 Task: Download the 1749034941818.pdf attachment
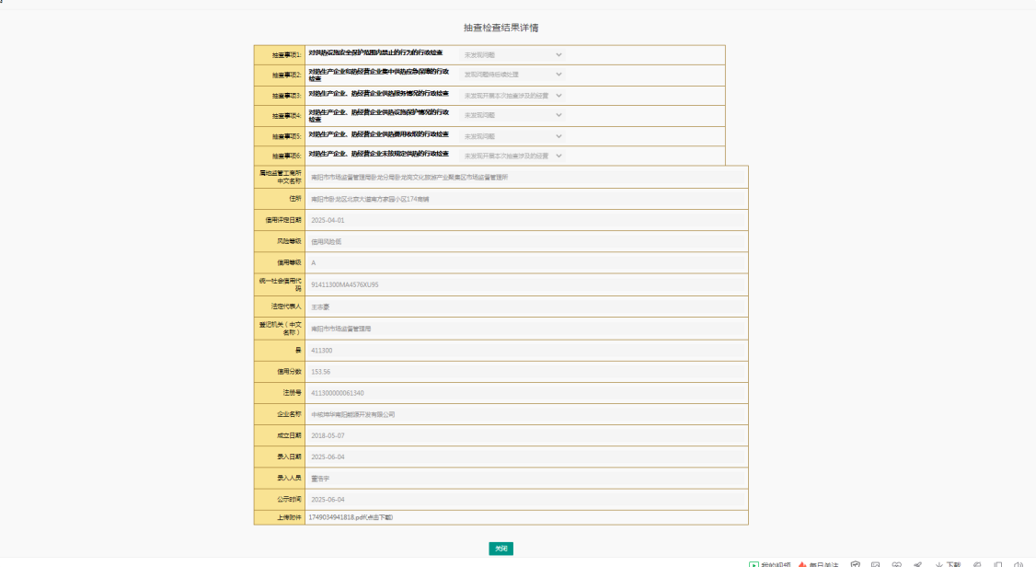[x=351, y=517]
